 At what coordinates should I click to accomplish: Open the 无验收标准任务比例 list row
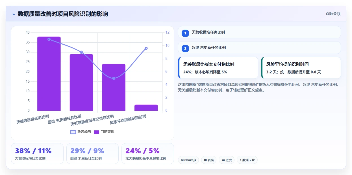(x=259, y=32)
